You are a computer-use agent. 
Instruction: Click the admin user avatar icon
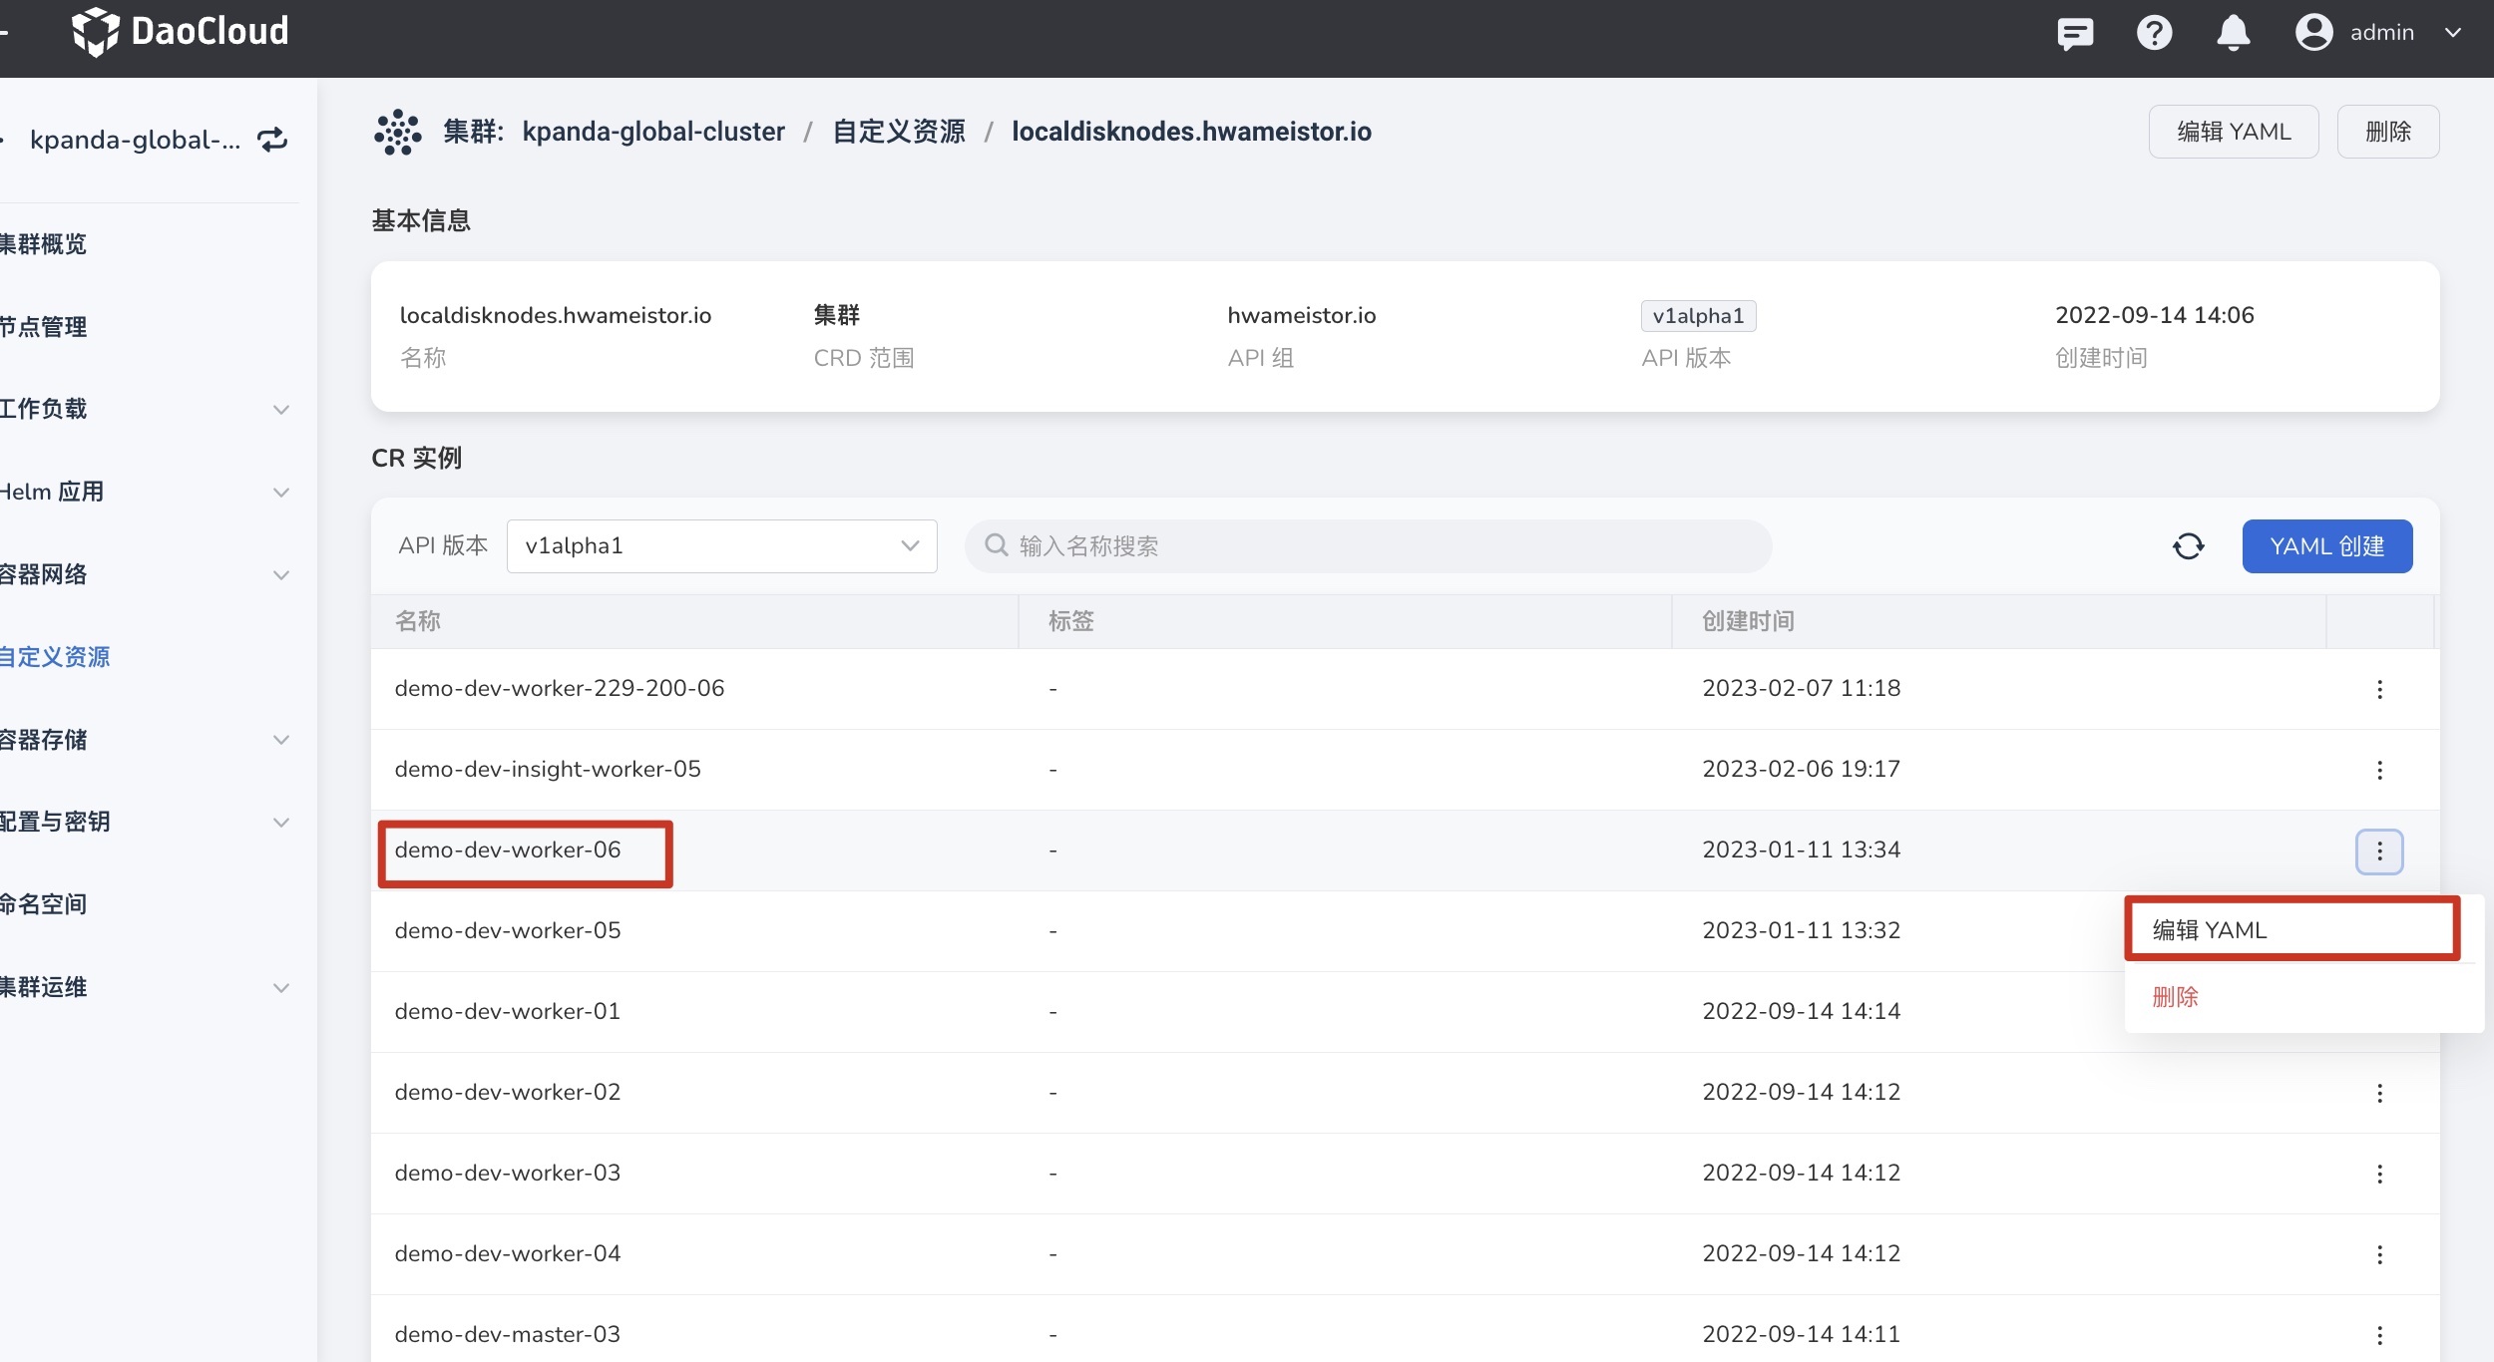pos(2313,33)
